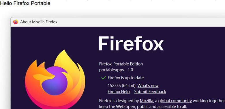Open the Firefox Help link
Viewport: 225px width, 109px height.
119,92
